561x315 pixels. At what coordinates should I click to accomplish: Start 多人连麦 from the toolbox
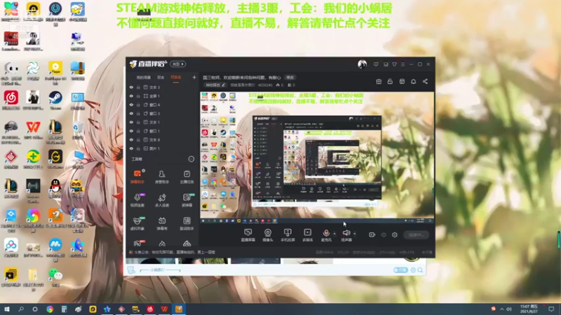[x=162, y=200]
